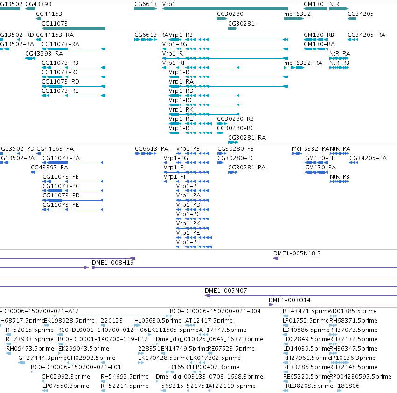The width and height of the screenshot is (397, 393).
Task: Click EST HL06630.5prime
Action: point(158,321)
